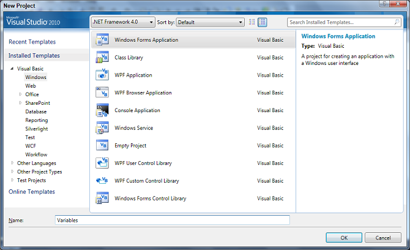
Task: Select the 'Empty Project' template name
Action: (130, 145)
